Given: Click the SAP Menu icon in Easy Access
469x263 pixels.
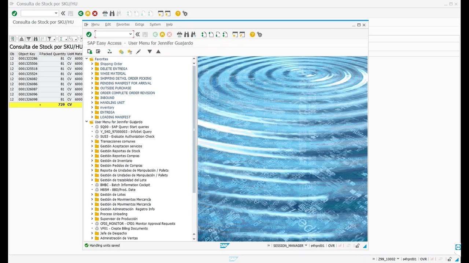Looking at the screenshot, I should pos(98,52).
